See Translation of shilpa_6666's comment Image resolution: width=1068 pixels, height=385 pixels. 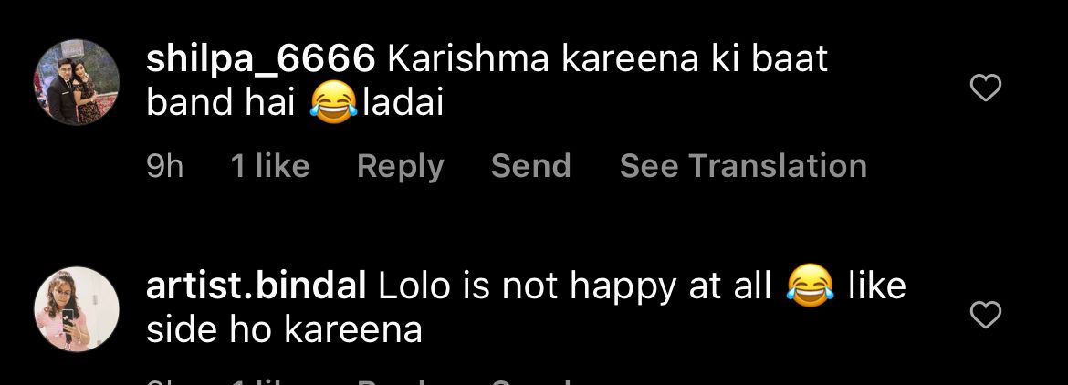(743, 166)
